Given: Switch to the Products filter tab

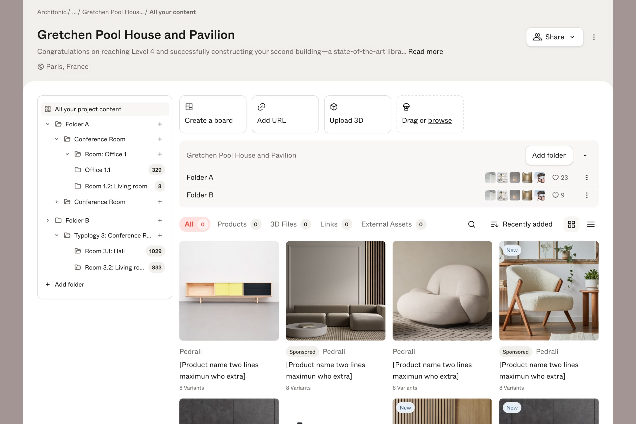Looking at the screenshot, I should pos(232,224).
